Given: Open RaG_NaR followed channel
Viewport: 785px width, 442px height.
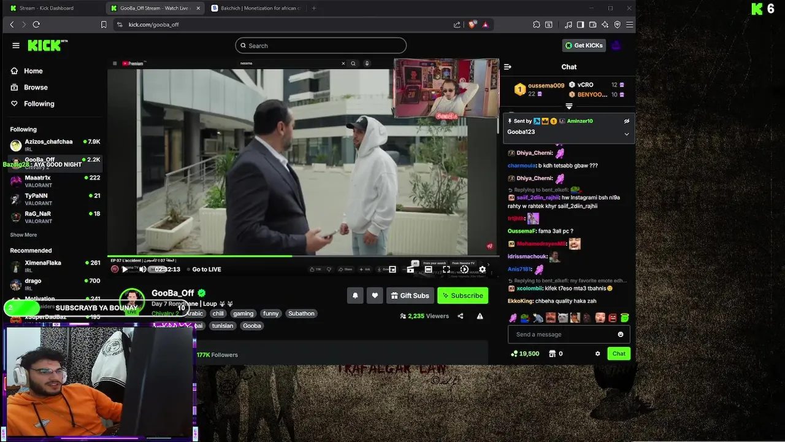Looking at the screenshot, I should point(55,217).
